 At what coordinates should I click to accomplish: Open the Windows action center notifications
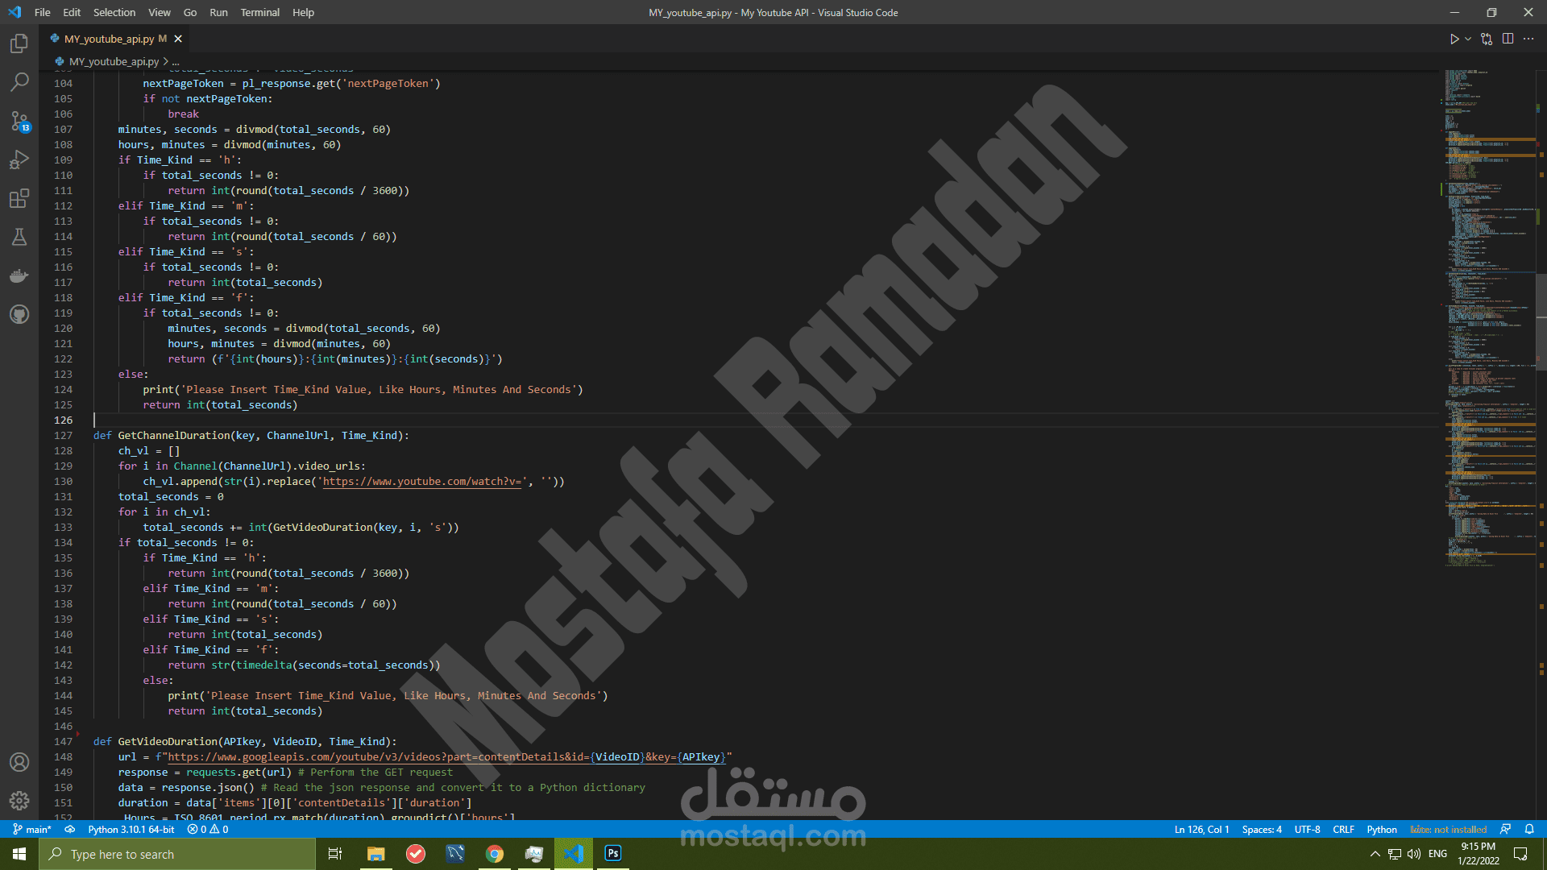tap(1520, 854)
